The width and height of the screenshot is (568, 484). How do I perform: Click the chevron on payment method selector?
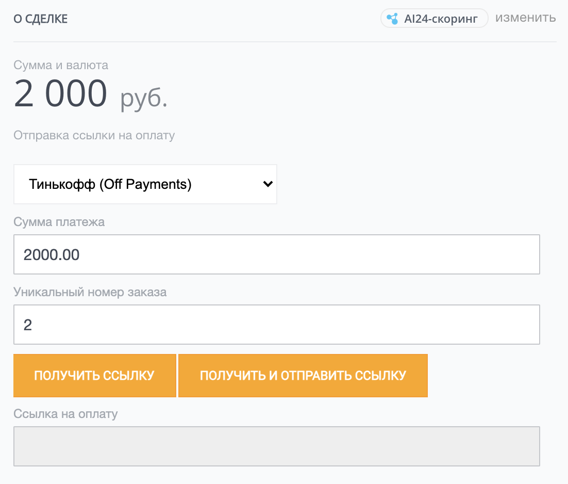point(267,184)
